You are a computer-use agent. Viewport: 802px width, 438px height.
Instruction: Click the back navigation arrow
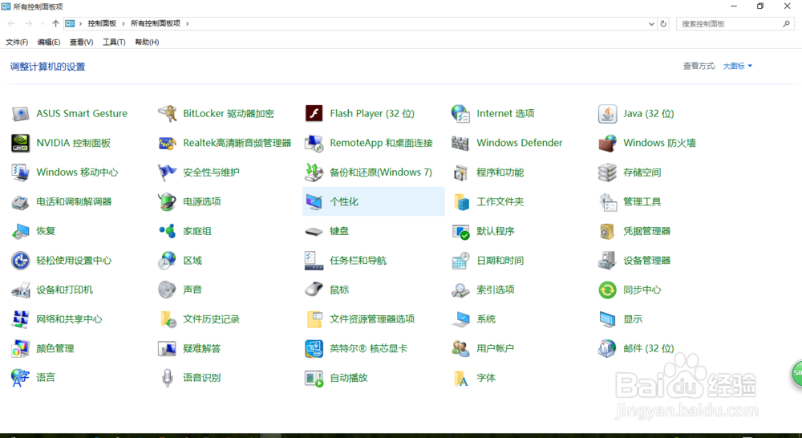click(11, 23)
